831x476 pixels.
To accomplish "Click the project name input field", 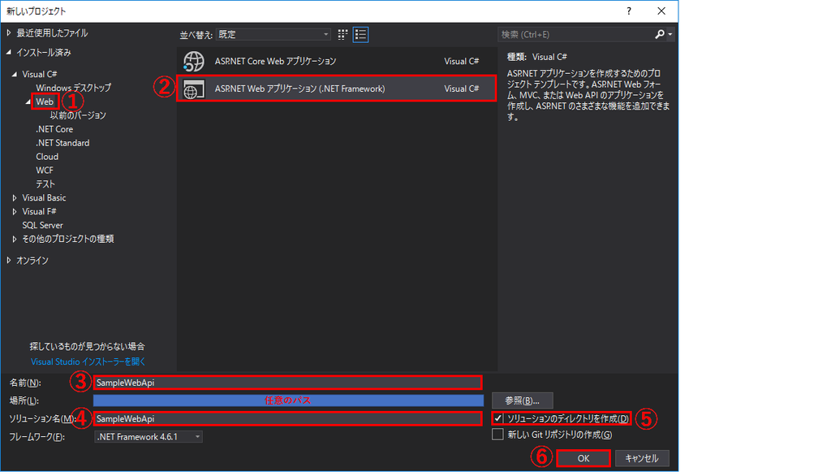I will point(287,383).
